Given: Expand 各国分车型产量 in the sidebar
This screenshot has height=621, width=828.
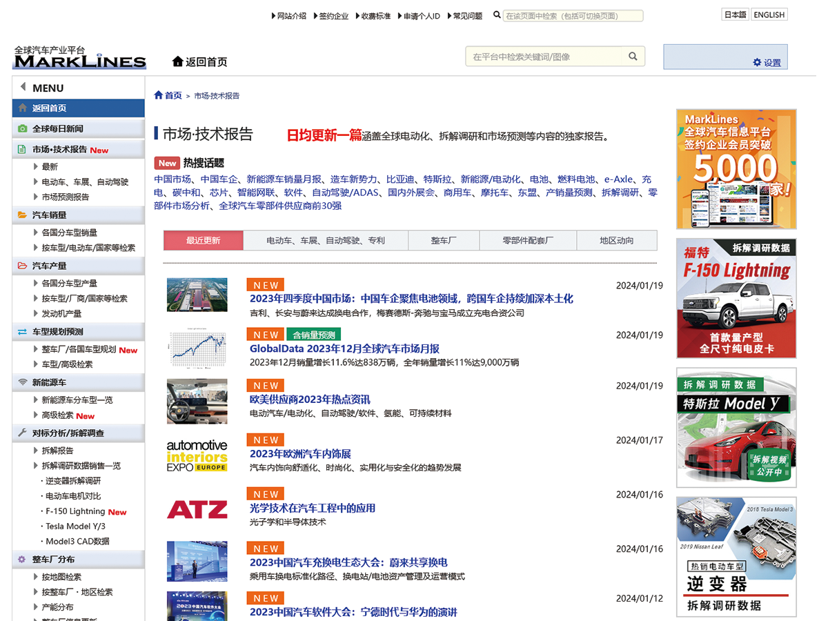Looking at the screenshot, I should [x=70, y=283].
